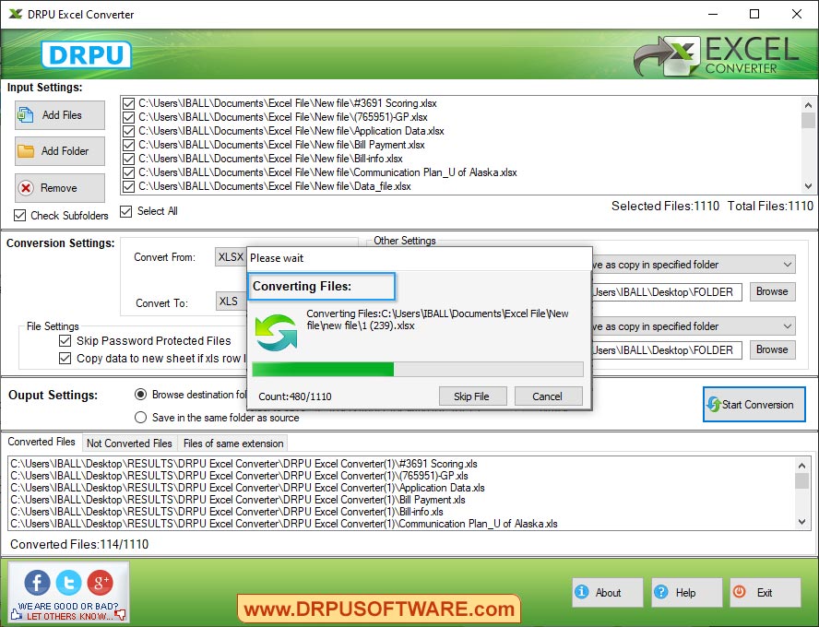Uncheck Skip Password Protected Files
This screenshot has width=819, height=627.
tap(65, 340)
